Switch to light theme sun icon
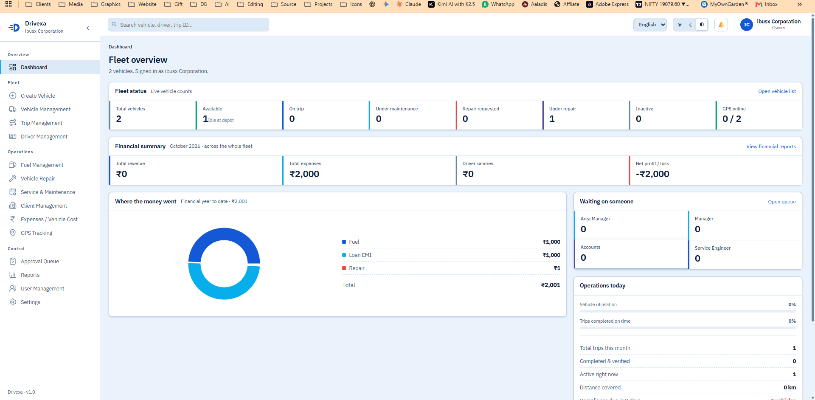This screenshot has width=815, height=400. coord(680,25)
